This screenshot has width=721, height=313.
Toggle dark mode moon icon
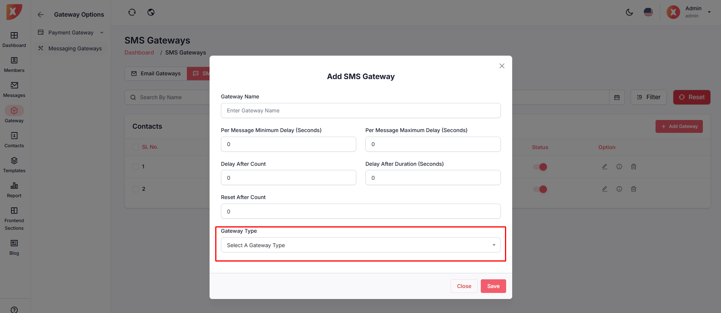tap(629, 12)
